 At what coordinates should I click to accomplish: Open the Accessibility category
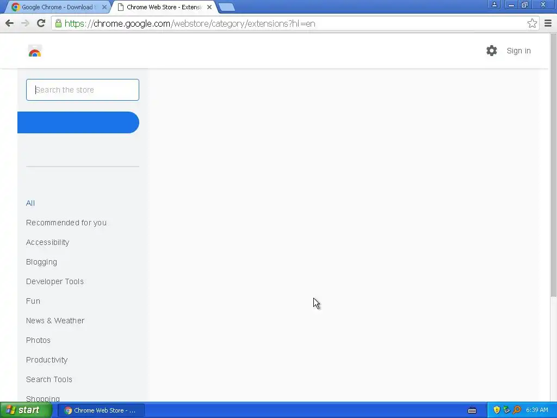48,242
